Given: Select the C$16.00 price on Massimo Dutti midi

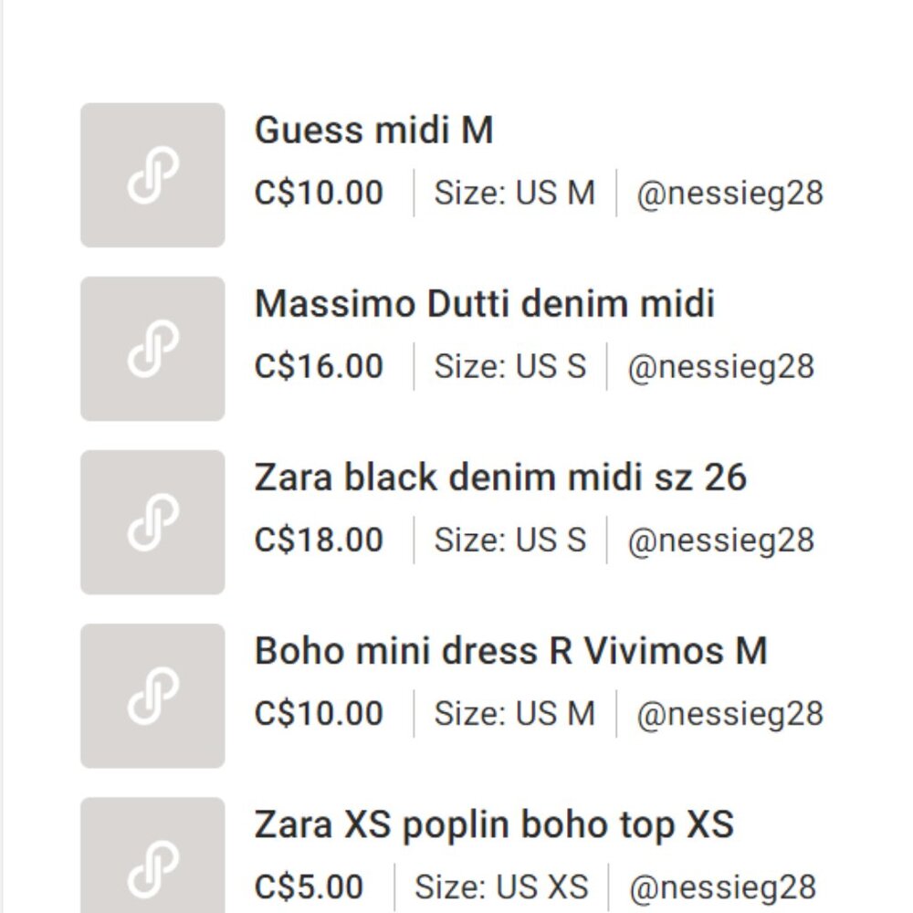Looking at the screenshot, I should [x=318, y=366].
